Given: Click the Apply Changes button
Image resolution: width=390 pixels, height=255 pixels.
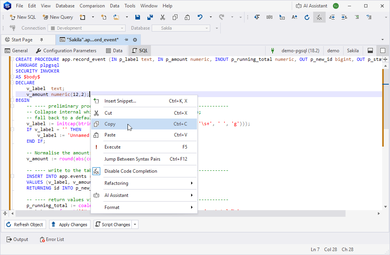Looking at the screenshot, I should (69, 225).
